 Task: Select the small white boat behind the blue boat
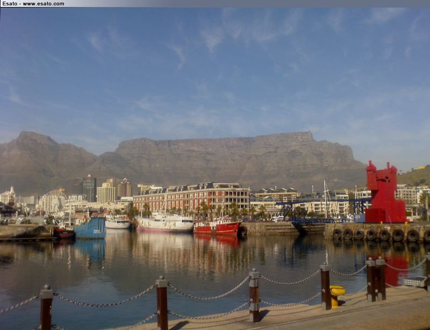pos(118,223)
